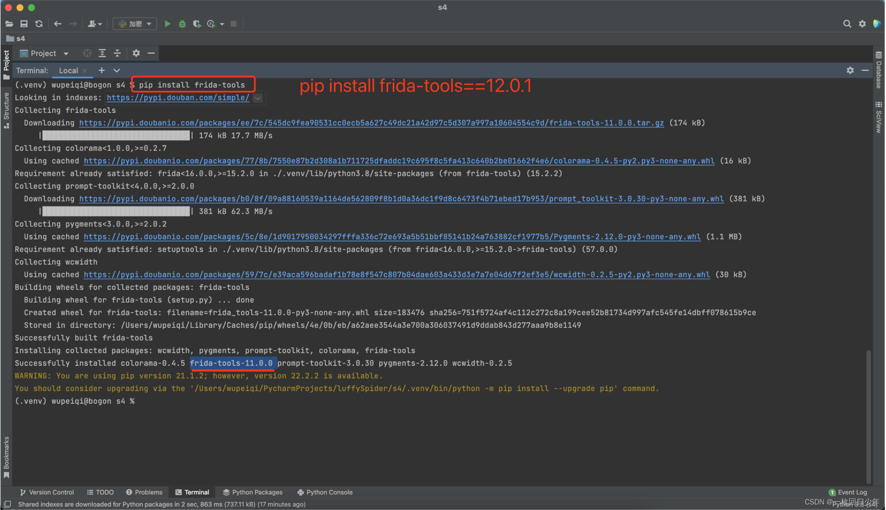Click the Save All disk icon
886x510 pixels.
click(x=24, y=24)
